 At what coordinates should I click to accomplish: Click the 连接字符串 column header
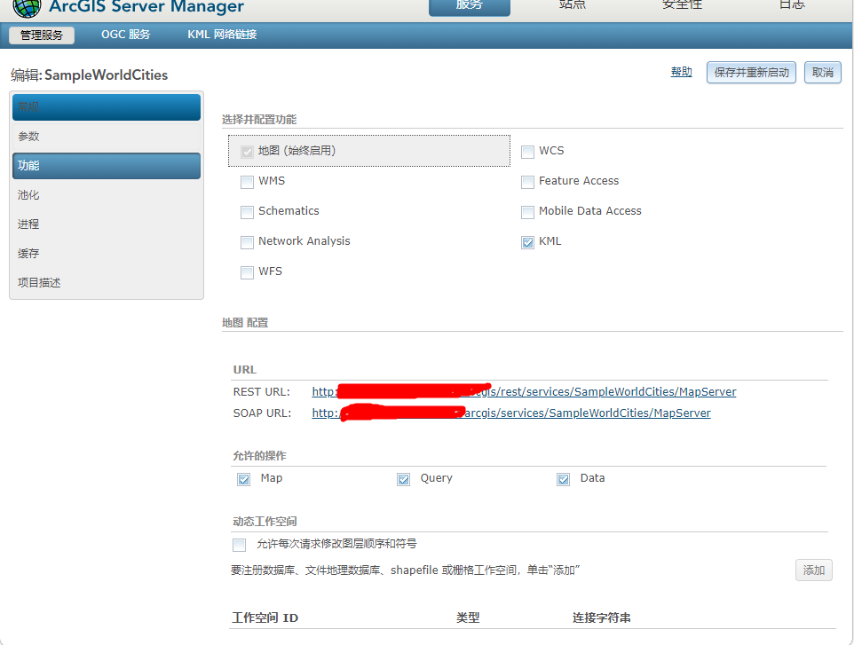click(x=601, y=617)
